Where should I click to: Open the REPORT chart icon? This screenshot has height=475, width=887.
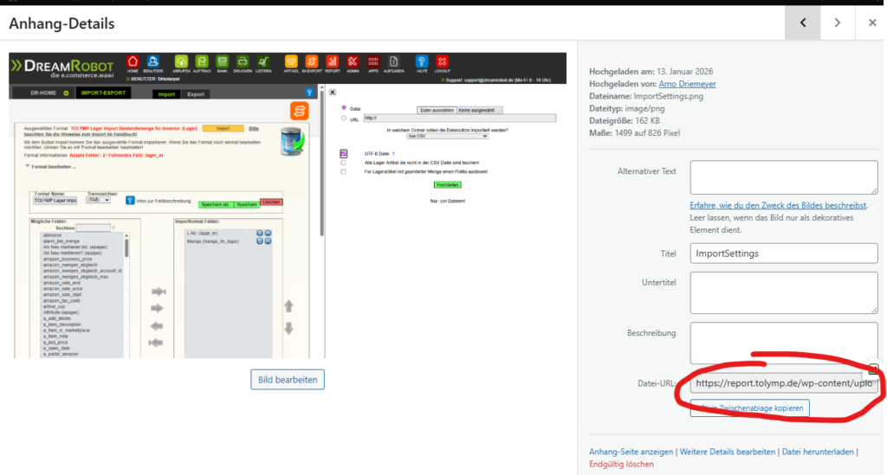point(333,62)
